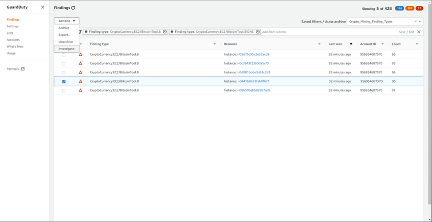Click Save / Edit filter link
Image resolution: width=432 pixels, height=222 pixels.
point(406,32)
